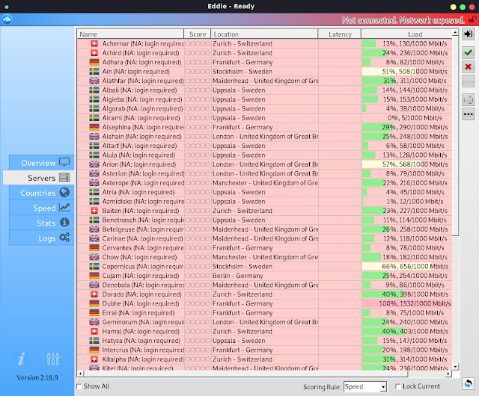This screenshot has height=396, width=479.
Task: Select the Cervantes server row
Action: (x=264, y=248)
